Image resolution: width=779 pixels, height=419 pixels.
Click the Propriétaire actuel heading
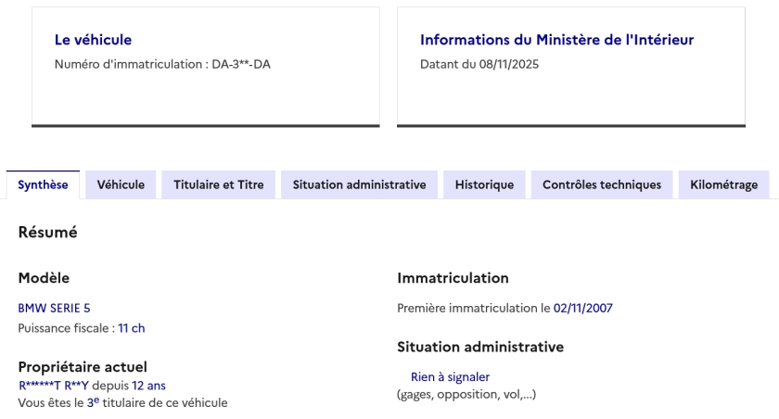pyautogui.click(x=83, y=367)
